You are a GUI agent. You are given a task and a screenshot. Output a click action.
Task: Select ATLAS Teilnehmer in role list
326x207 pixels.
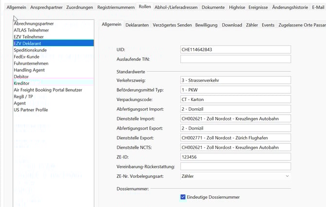point(31,30)
